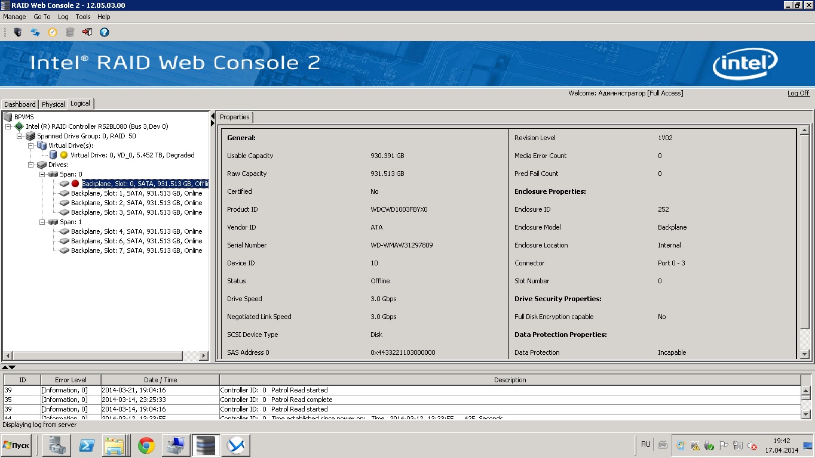Click the server shield toolbar icon
Image resolution: width=815 pixels, height=458 pixels.
18,32
